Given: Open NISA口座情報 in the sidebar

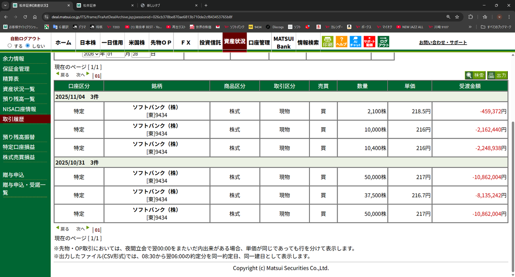Looking at the screenshot, I should point(19,109).
